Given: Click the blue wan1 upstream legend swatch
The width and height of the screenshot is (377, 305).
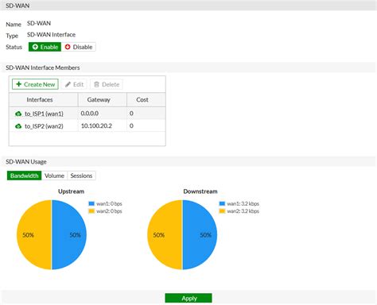Looking at the screenshot, I should (x=91, y=203).
